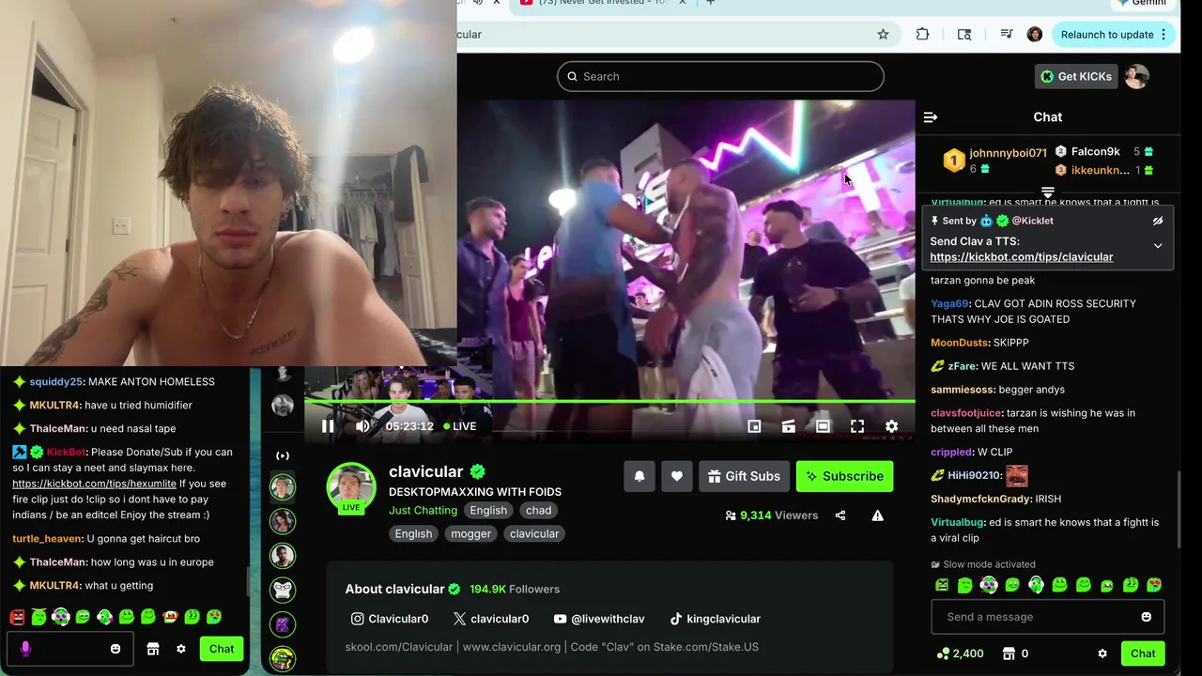Open gorilla avatar channel in sidebar
This screenshot has height=676, width=1202.
283,590
